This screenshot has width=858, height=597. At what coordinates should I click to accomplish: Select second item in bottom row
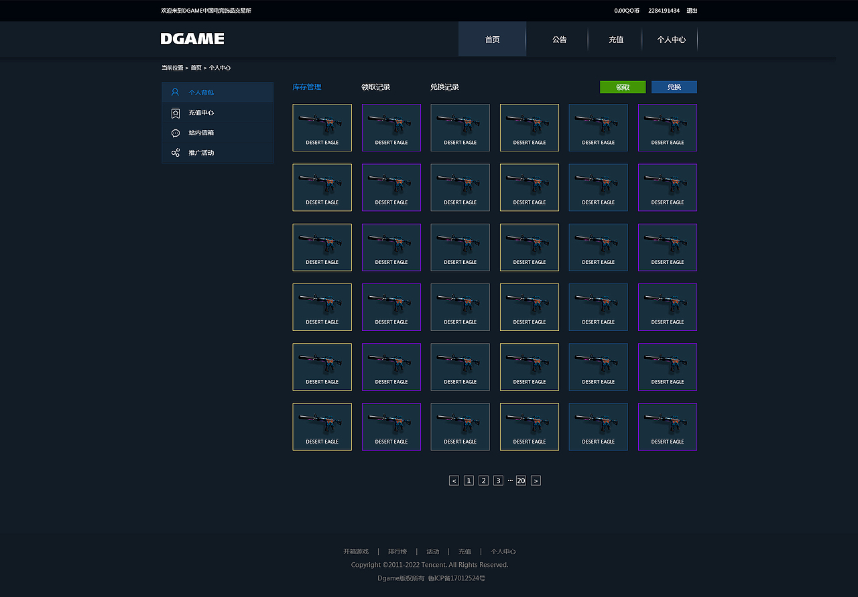(x=391, y=427)
